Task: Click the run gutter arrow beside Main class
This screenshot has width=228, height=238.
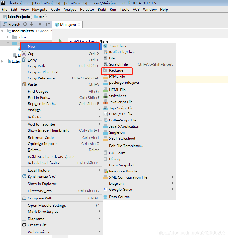Action: click(61, 41)
